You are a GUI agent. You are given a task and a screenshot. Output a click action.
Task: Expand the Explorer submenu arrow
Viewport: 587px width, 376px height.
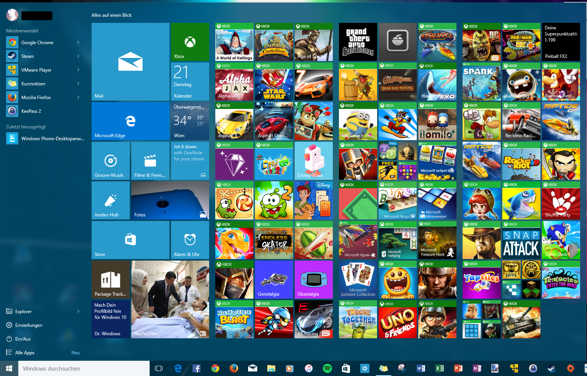tap(78, 311)
